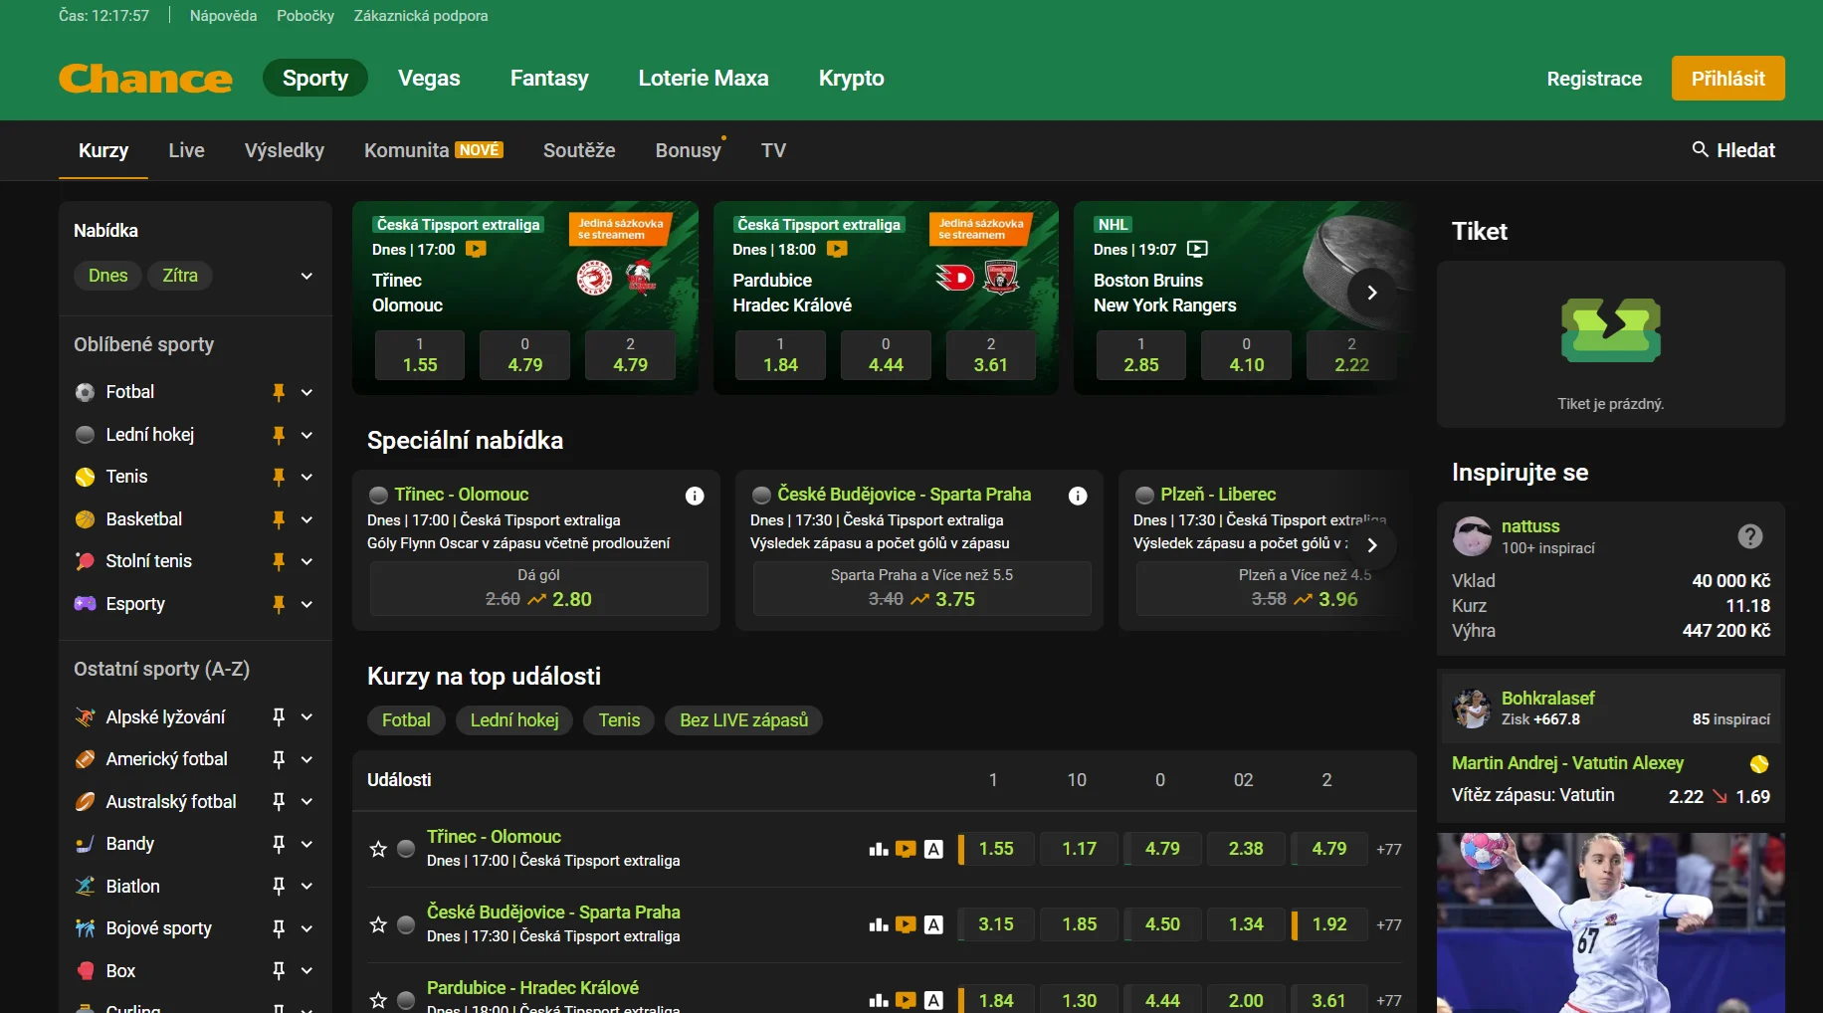Expand the Lední hokej sport category
Viewport: 1823px width, 1013px height.
(306, 435)
